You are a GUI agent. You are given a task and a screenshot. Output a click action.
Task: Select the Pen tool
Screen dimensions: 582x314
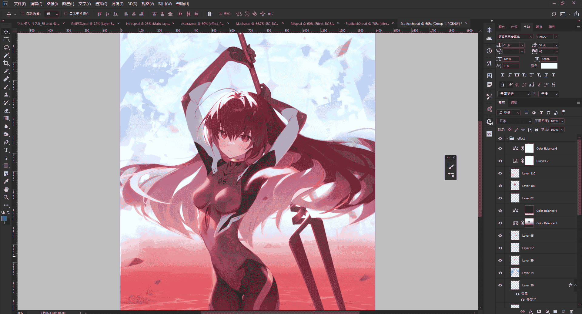click(x=6, y=142)
